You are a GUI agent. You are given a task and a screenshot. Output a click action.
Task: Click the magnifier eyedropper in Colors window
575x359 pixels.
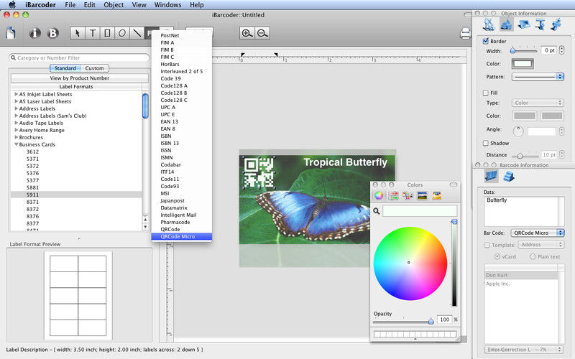pyautogui.click(x=376, y=211)
